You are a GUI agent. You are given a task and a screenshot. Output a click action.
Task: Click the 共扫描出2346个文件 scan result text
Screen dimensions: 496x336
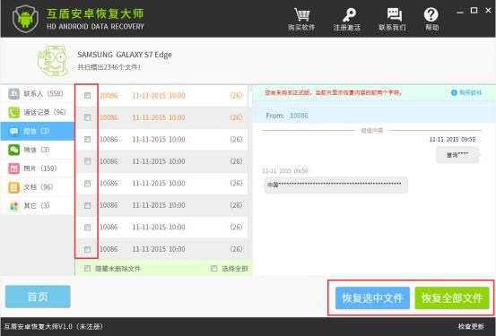pos(109,67)
